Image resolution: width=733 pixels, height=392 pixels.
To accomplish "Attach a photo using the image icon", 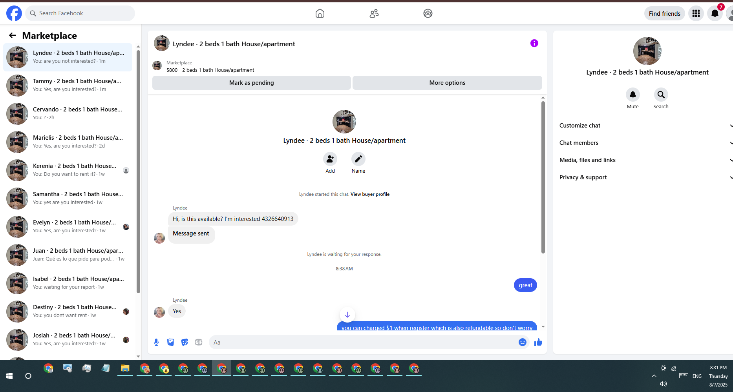I will [170, 342].
